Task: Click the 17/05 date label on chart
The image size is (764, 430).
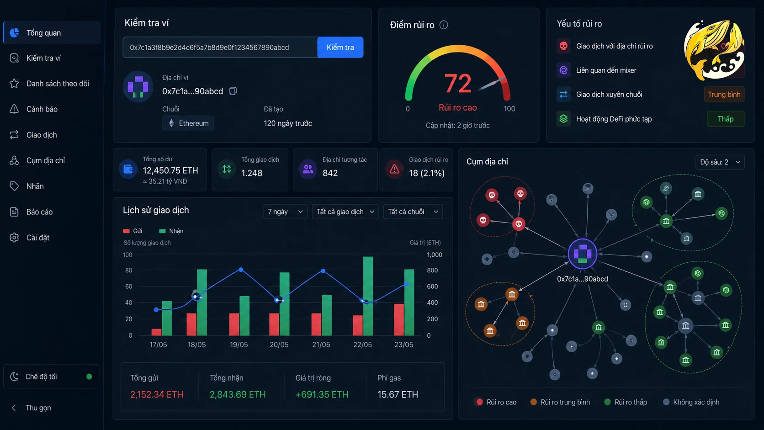Action: (x=158, y=345)
